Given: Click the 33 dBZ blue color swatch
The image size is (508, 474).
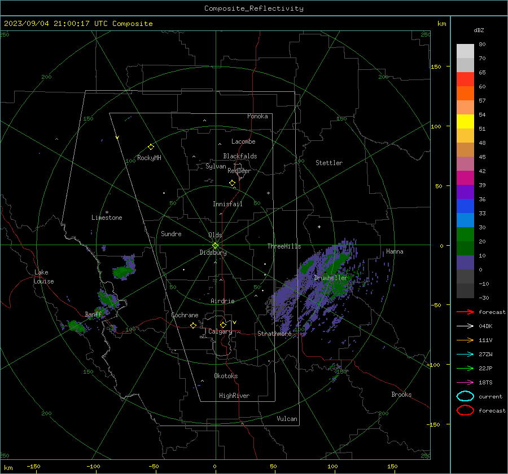Looking at the screenshot, I should [x=465, y=220].
